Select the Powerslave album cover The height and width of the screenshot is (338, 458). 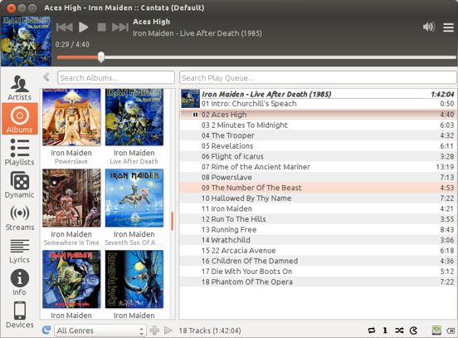71,117
